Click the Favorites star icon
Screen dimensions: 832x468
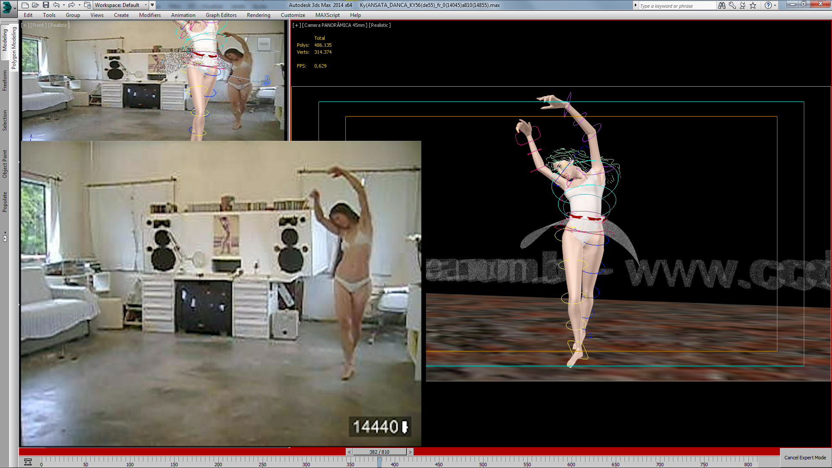point(753,6)
